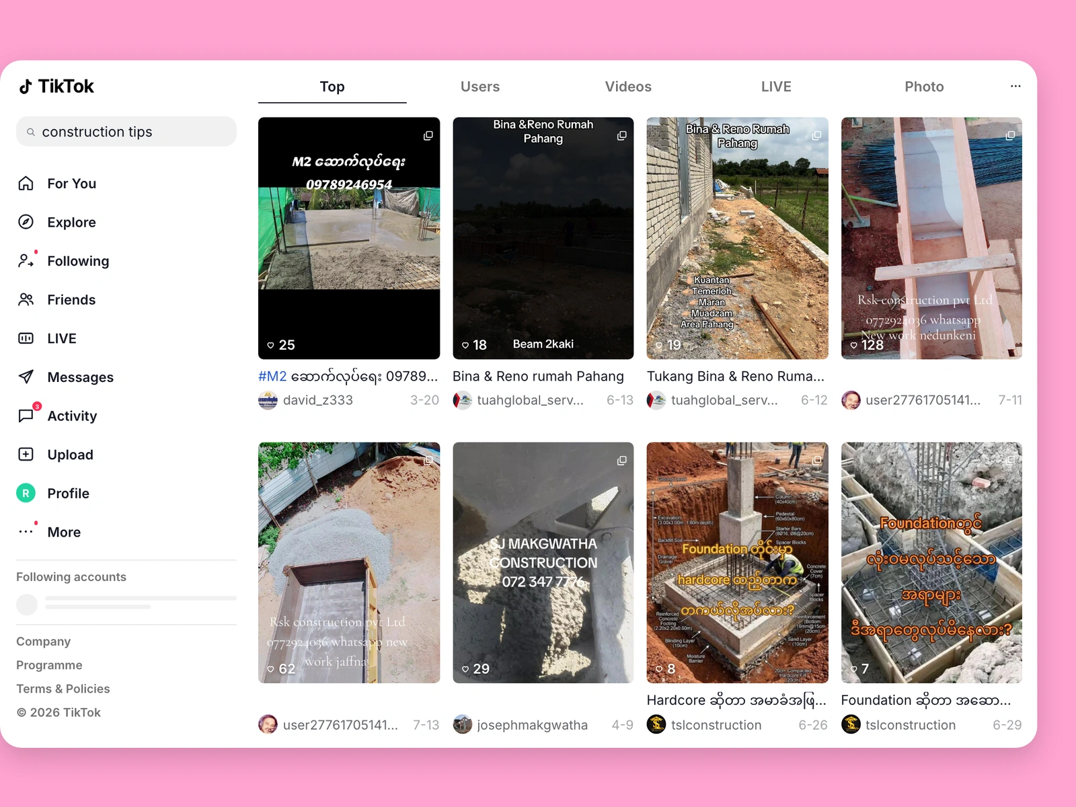This screenshot has width=1076, height=807.
Task: Click tuahglobal_serv avatar dated 6-12
Action: click(x=656, y=400)
